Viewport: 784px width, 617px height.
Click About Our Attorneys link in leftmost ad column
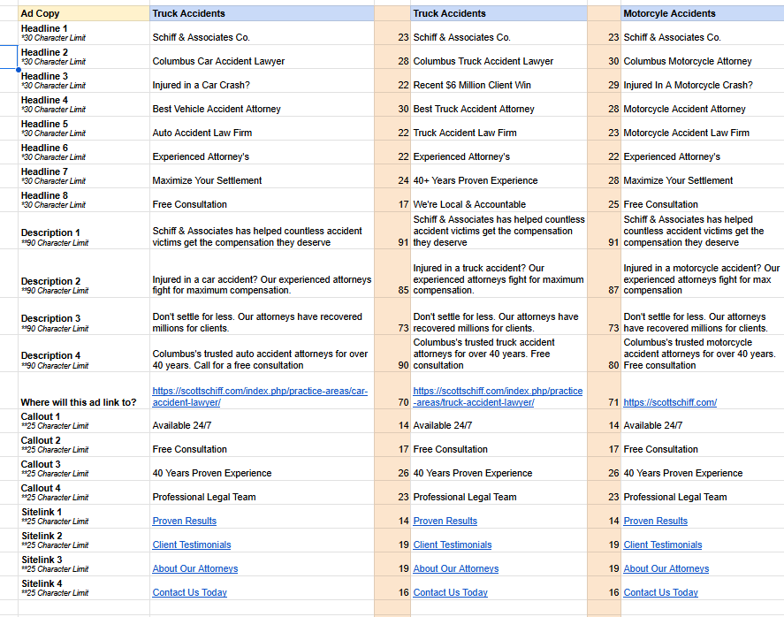click(x=194, y=568)
